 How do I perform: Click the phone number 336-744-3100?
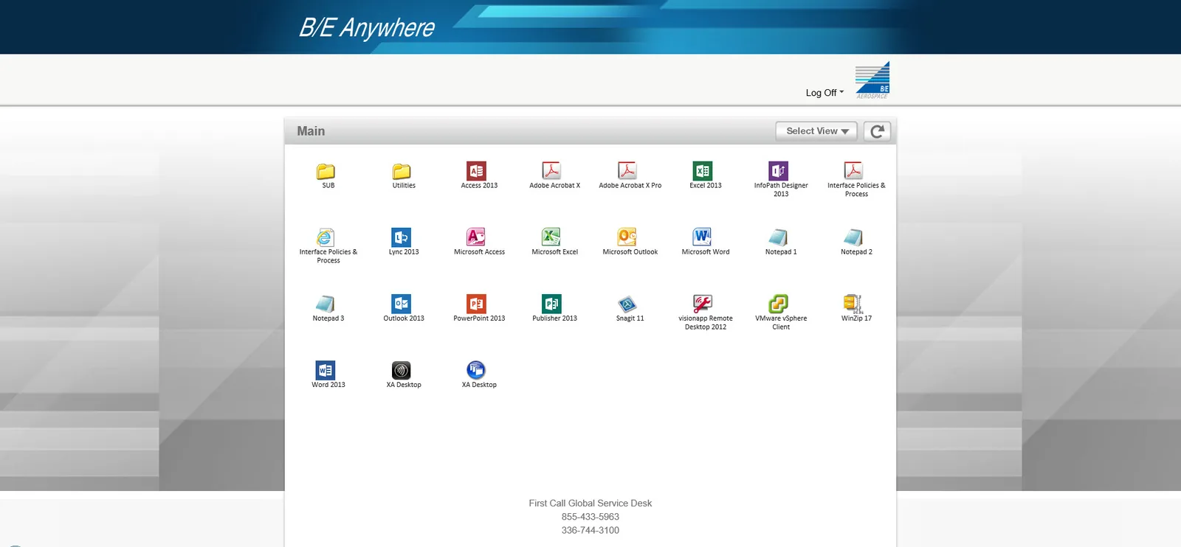(590, 530)
